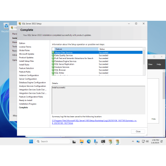Screen dimensions: 166x166
Task: Sort by the Status column header
Action: point(120,49)
